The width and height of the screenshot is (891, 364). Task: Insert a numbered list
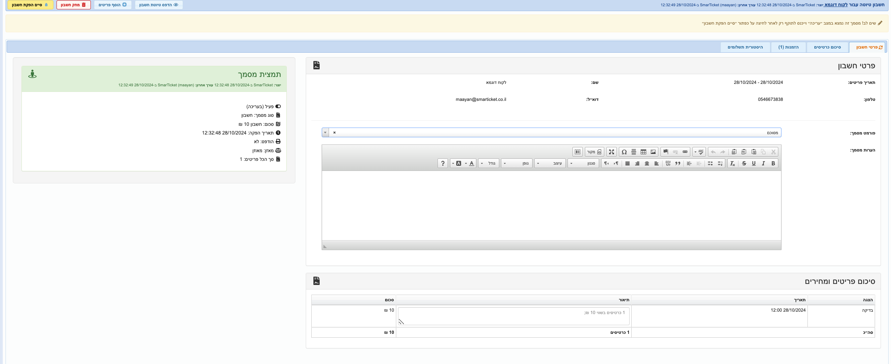(720, 163)
